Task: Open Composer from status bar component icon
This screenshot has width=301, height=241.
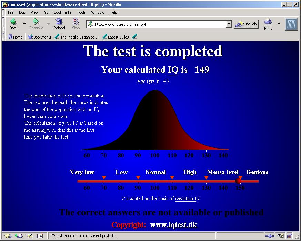Action: point(30,236)
